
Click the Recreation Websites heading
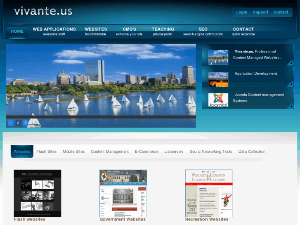tap(207, 220)
